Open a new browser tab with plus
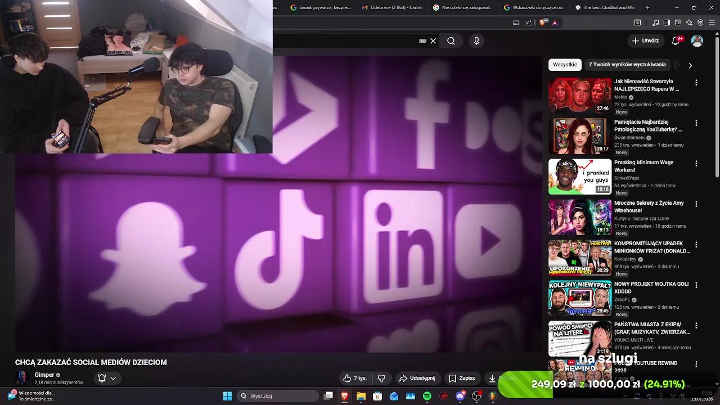Viewport: 720px width, 405px height. tap(647, 7)
